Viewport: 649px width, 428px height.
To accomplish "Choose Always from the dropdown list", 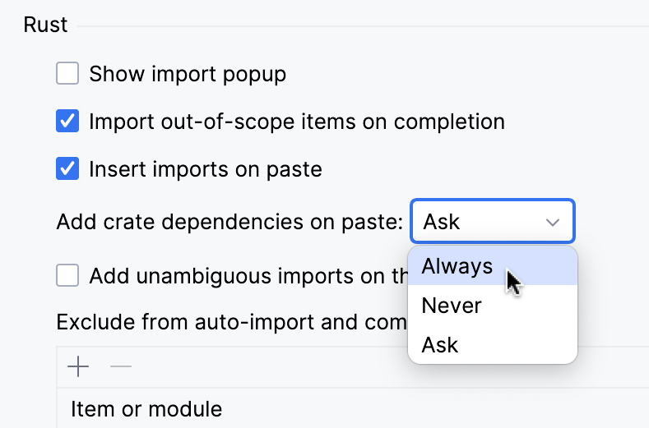I will (457, 266).
